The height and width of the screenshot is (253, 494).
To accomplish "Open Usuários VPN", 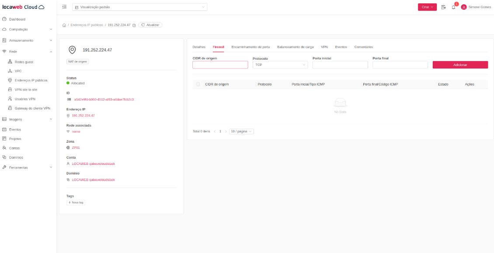I will tap(25, 99).
